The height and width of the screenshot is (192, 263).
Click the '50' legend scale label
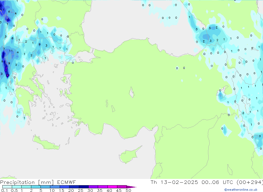128,190
